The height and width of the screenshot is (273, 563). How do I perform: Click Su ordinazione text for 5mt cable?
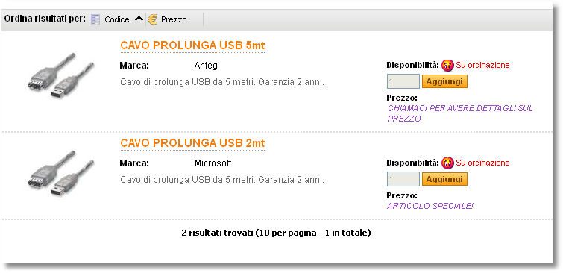[x=482, y=66]
